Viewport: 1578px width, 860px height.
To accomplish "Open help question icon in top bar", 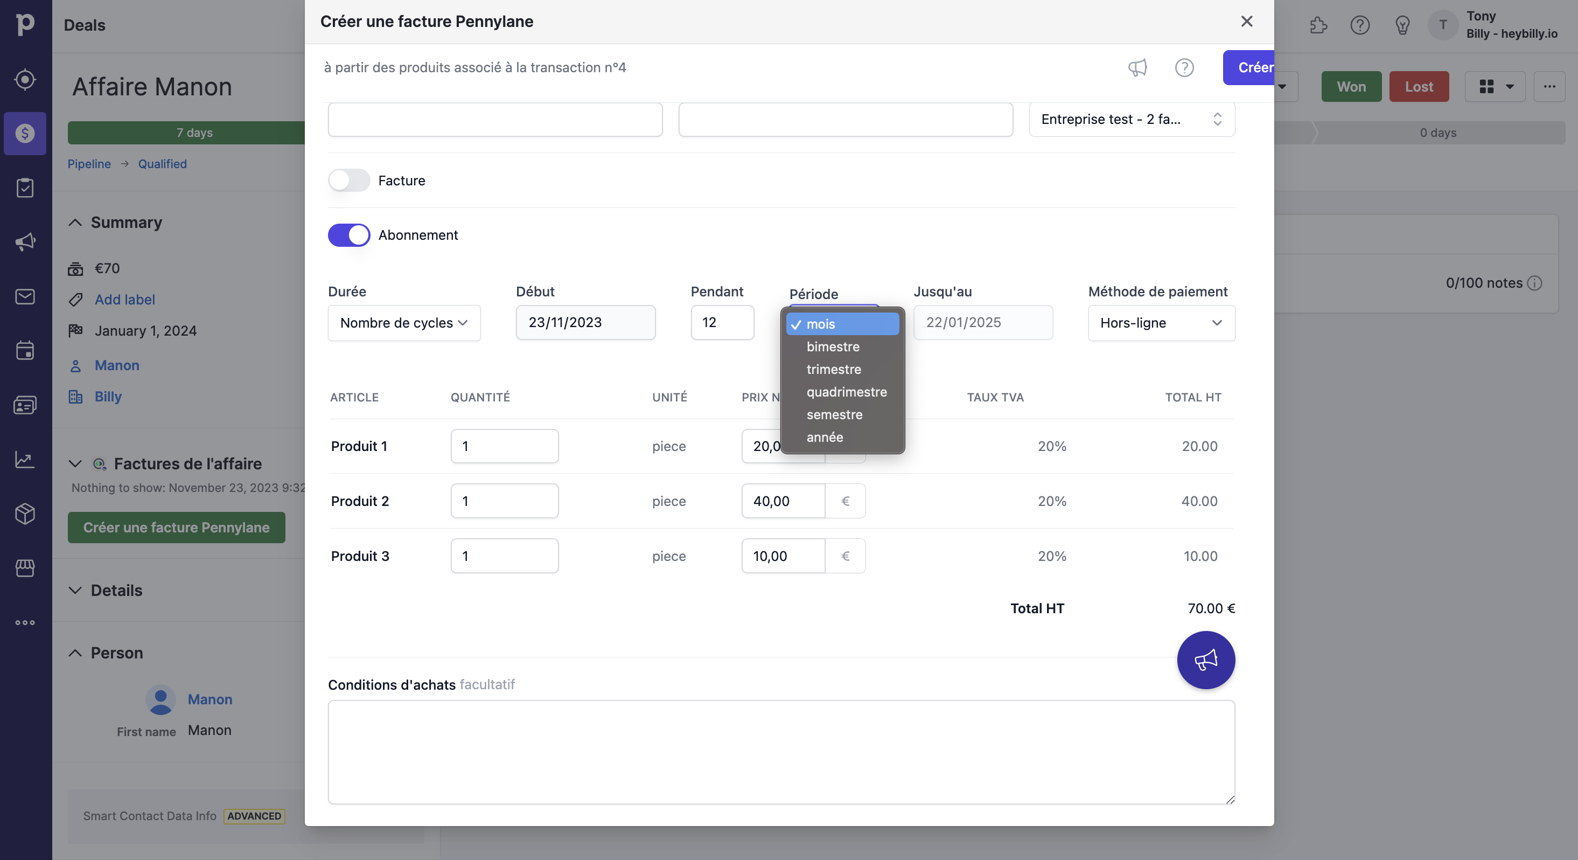I will [x=1360, y=25].
